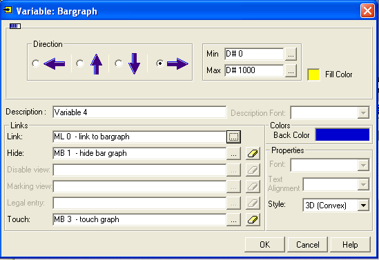
Task: Click the purple down arrow icon
Action: (135, 64)
